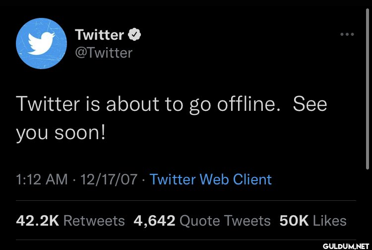
Task: Visit the @Twitter handle
Action: pyautogui.click(x=104, y=53)
